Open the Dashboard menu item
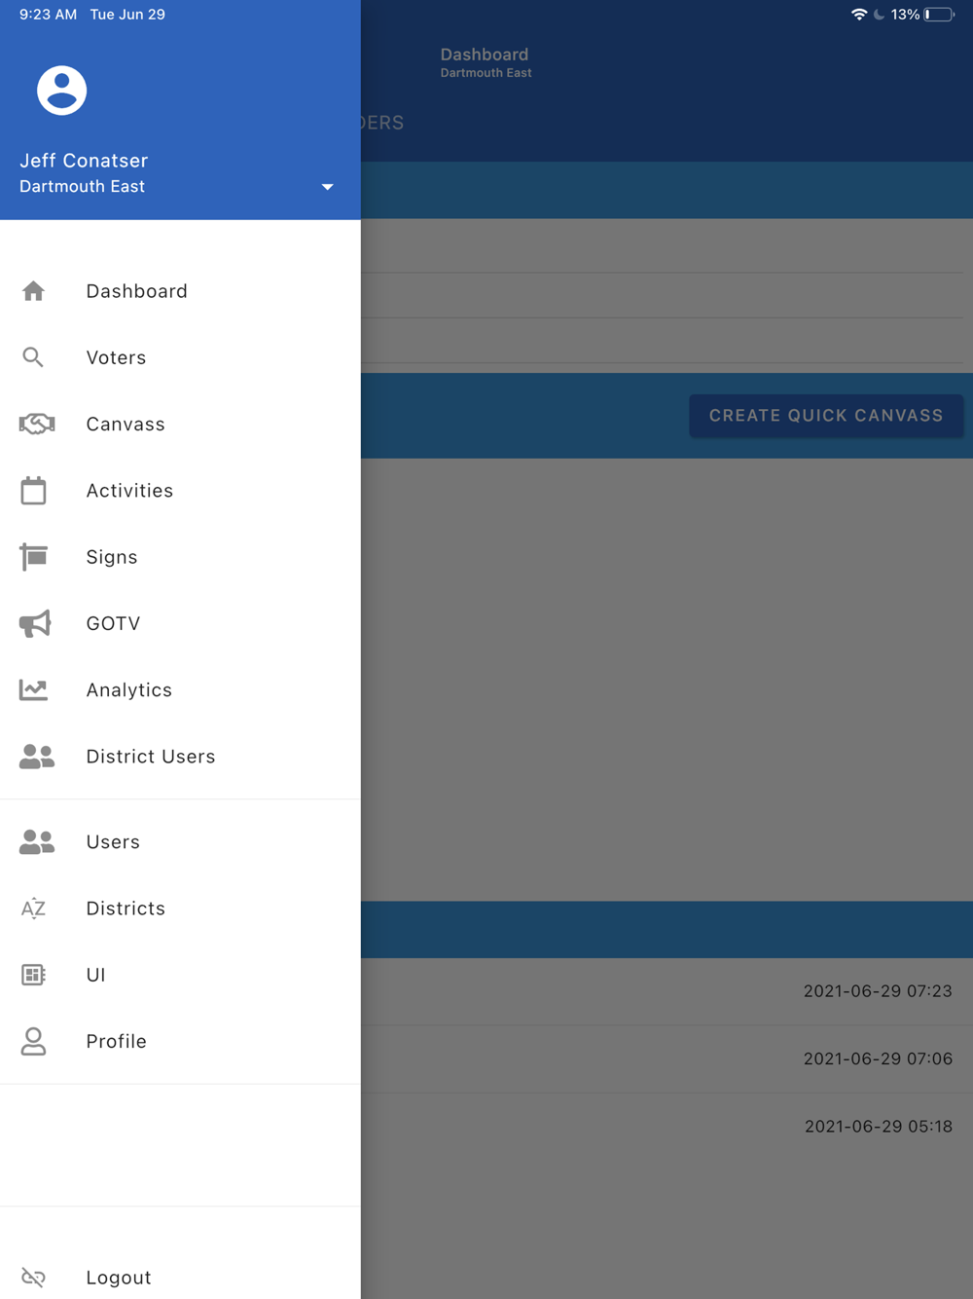The width and height of the screenshot is (973, 1299). tap(136, 291)
